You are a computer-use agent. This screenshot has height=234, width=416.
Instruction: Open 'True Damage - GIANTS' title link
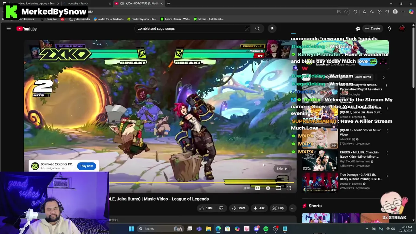361,177
